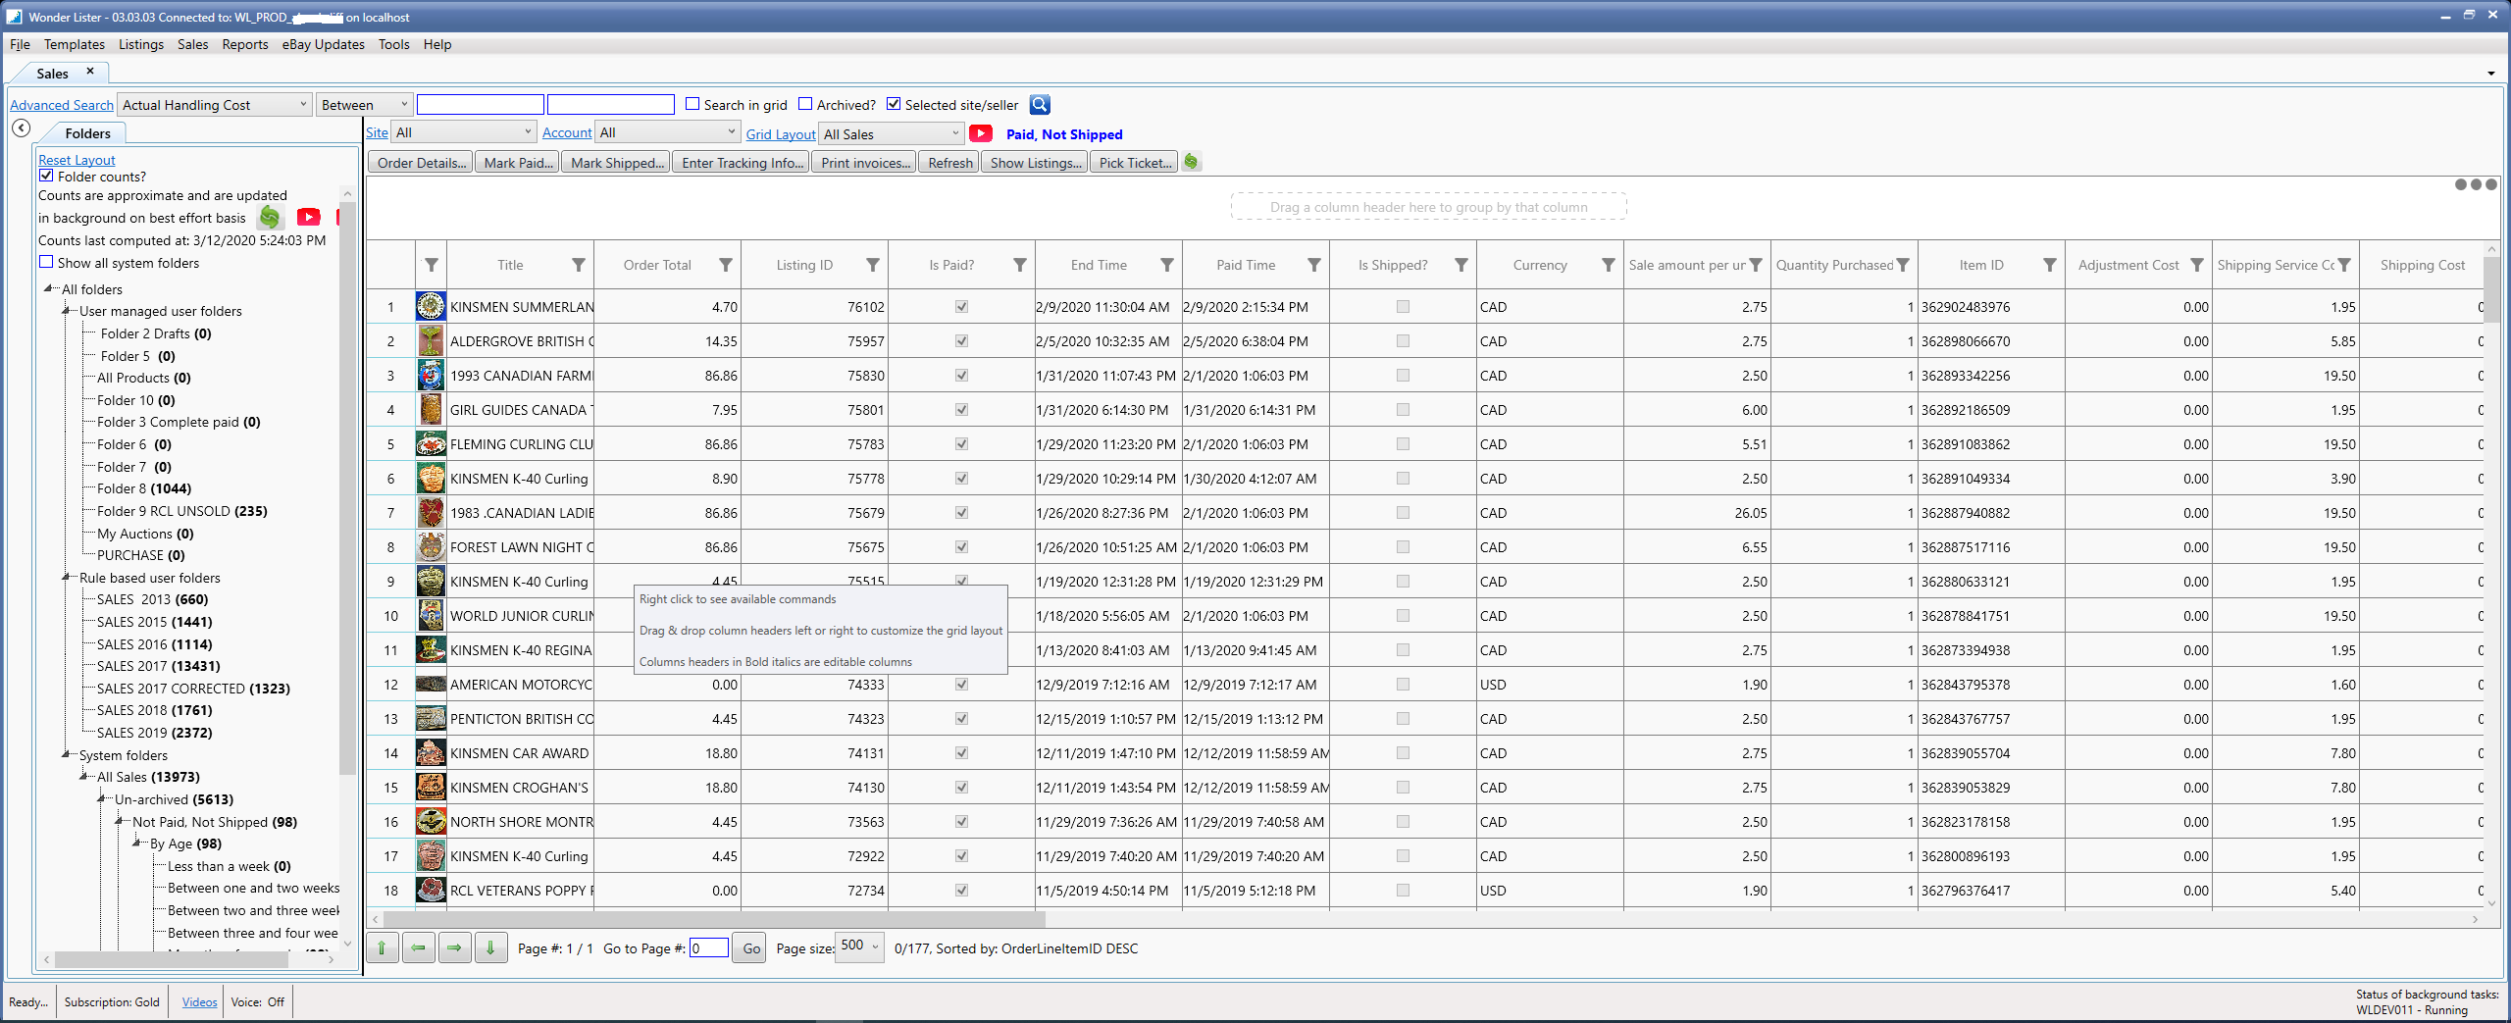Go to next page with the right arrow
Viewport: 2511px width, 1023px height.
(x=454, y=947)
